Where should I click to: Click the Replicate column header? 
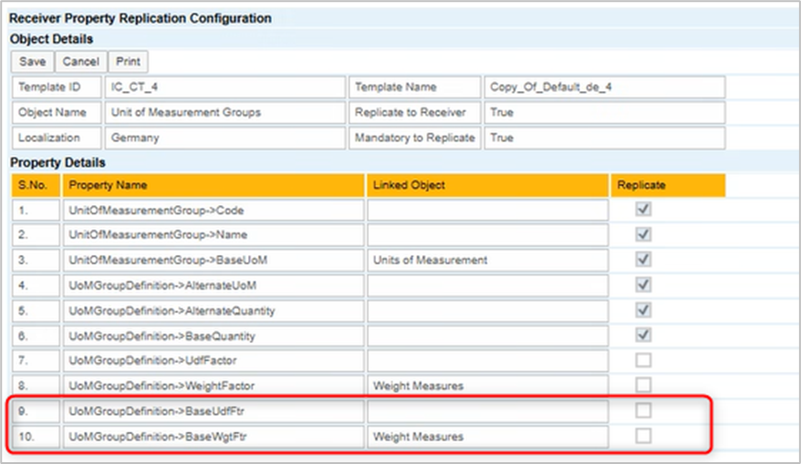pyautogui.click(x=668, y=185)
